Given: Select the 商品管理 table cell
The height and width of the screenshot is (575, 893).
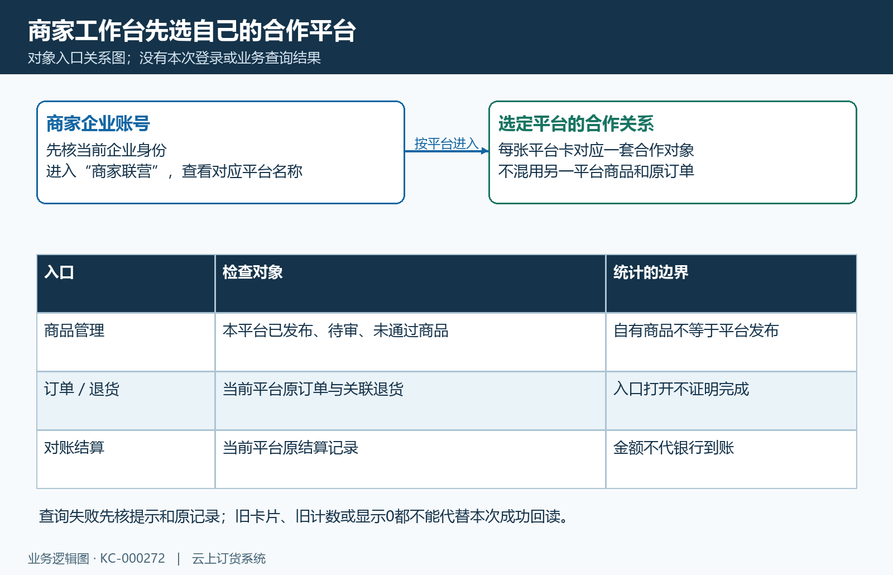Looking at the screenshot, I should 126,342.
